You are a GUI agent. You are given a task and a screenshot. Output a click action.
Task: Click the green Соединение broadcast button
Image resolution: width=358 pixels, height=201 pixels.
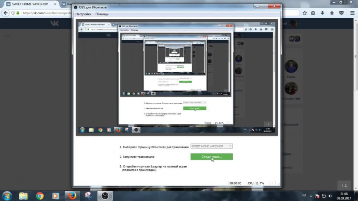coord(211,157)
